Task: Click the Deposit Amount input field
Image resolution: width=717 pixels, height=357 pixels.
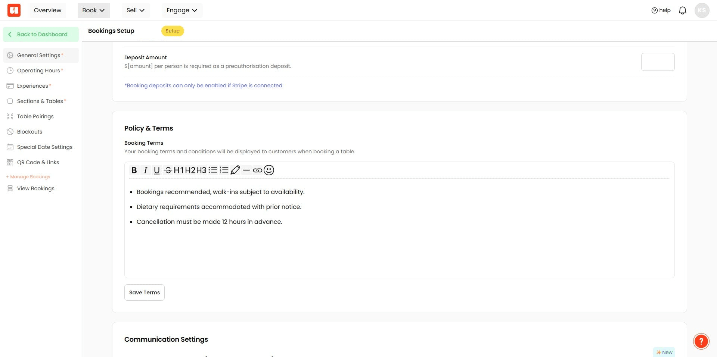Action: pyautogui.click(x=658, y=62)
